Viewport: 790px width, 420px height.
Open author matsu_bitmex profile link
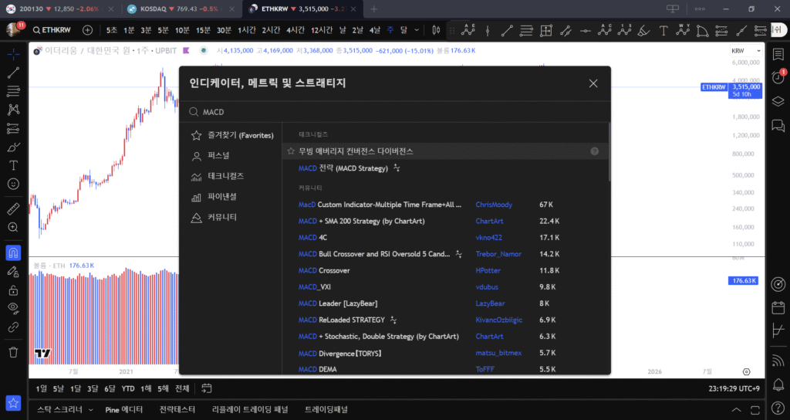click(498, 354)
